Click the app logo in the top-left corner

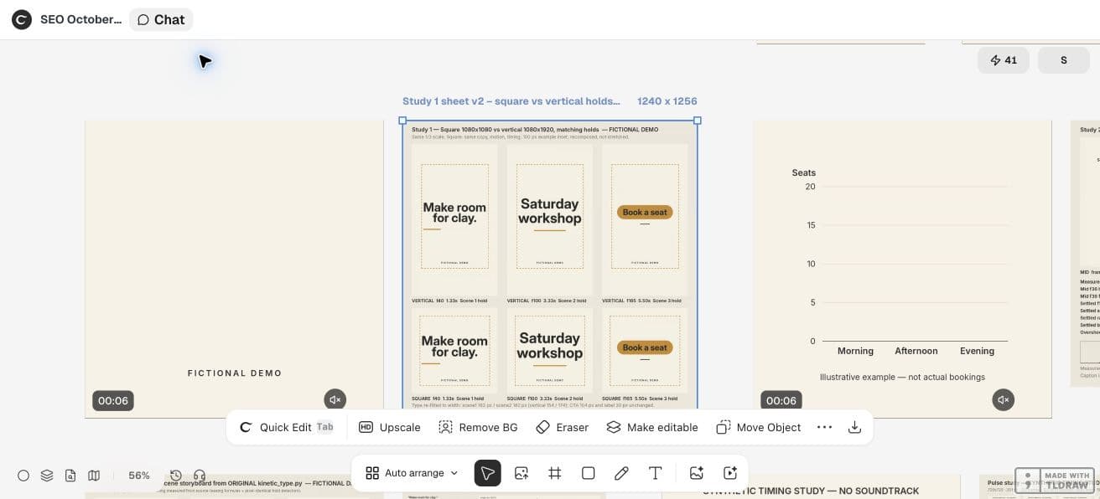[22, 19]
